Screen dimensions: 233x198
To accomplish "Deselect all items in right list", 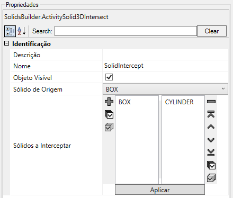I will (x=211, y=178).
